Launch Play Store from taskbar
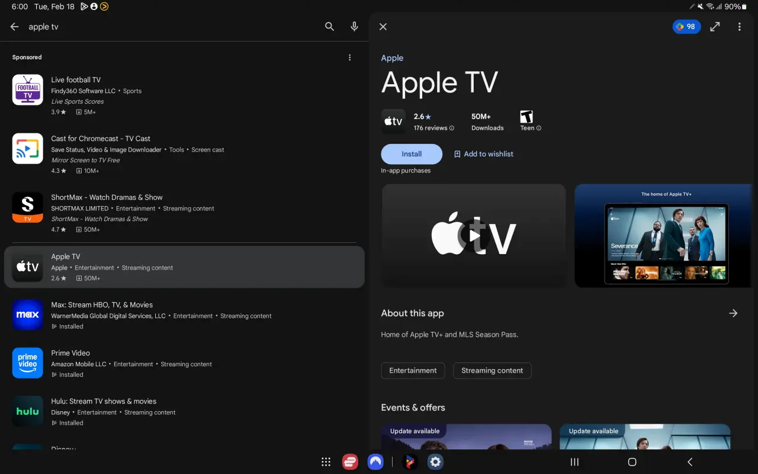Image resolution: width=758 pixels, height=474 pixels. pos(409,462)
